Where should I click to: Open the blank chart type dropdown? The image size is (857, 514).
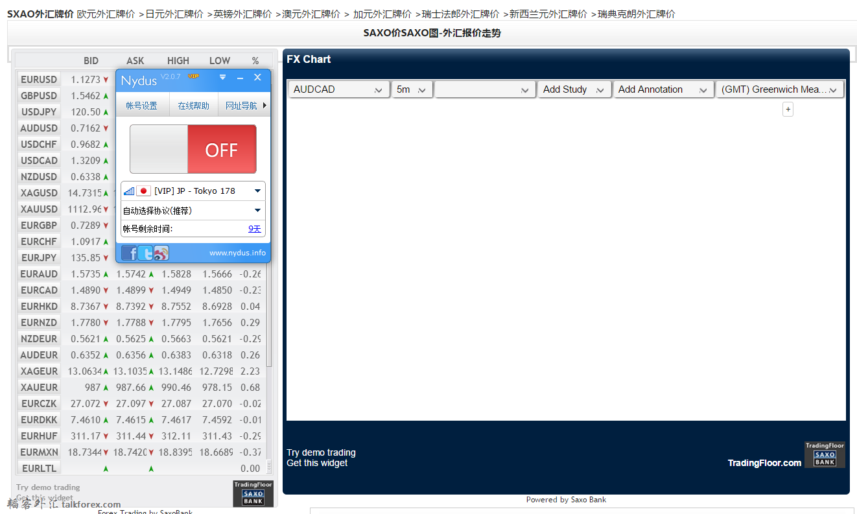click(x=485, y=89)
